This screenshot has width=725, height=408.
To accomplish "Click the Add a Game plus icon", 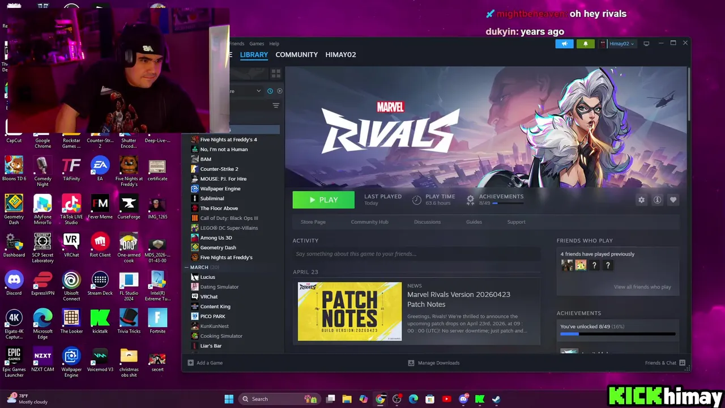I will (190, 363).
